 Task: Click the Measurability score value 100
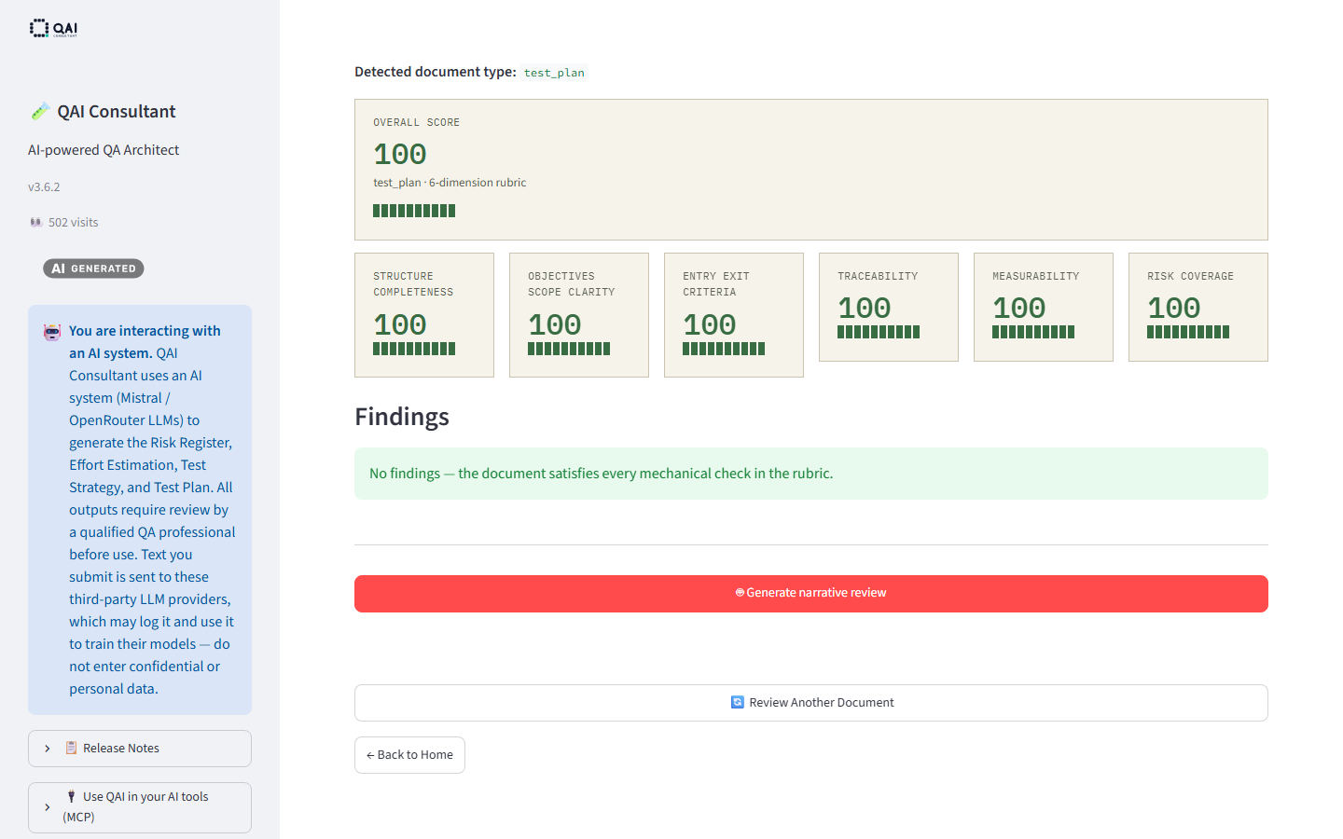[x=1018, y=308]
